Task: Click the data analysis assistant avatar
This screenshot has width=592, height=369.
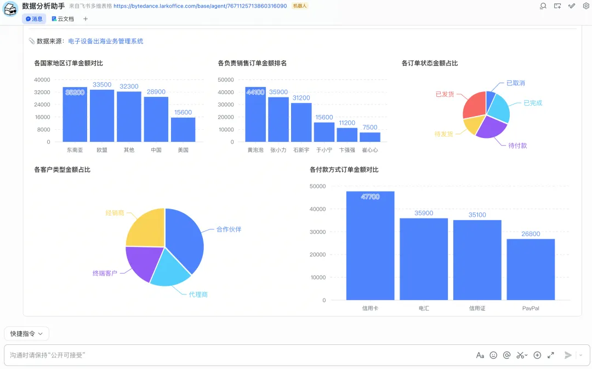Action: [10, 9]
